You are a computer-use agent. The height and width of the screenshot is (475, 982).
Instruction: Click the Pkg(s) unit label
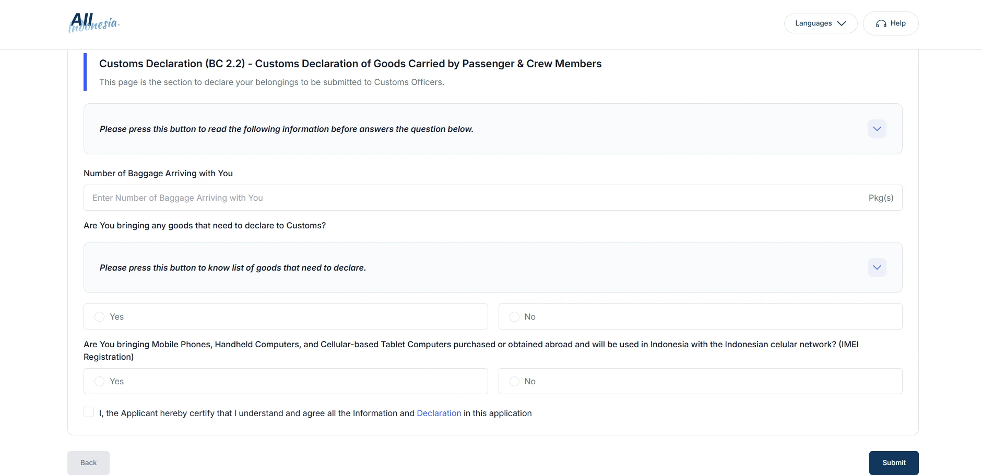[881, 198]
